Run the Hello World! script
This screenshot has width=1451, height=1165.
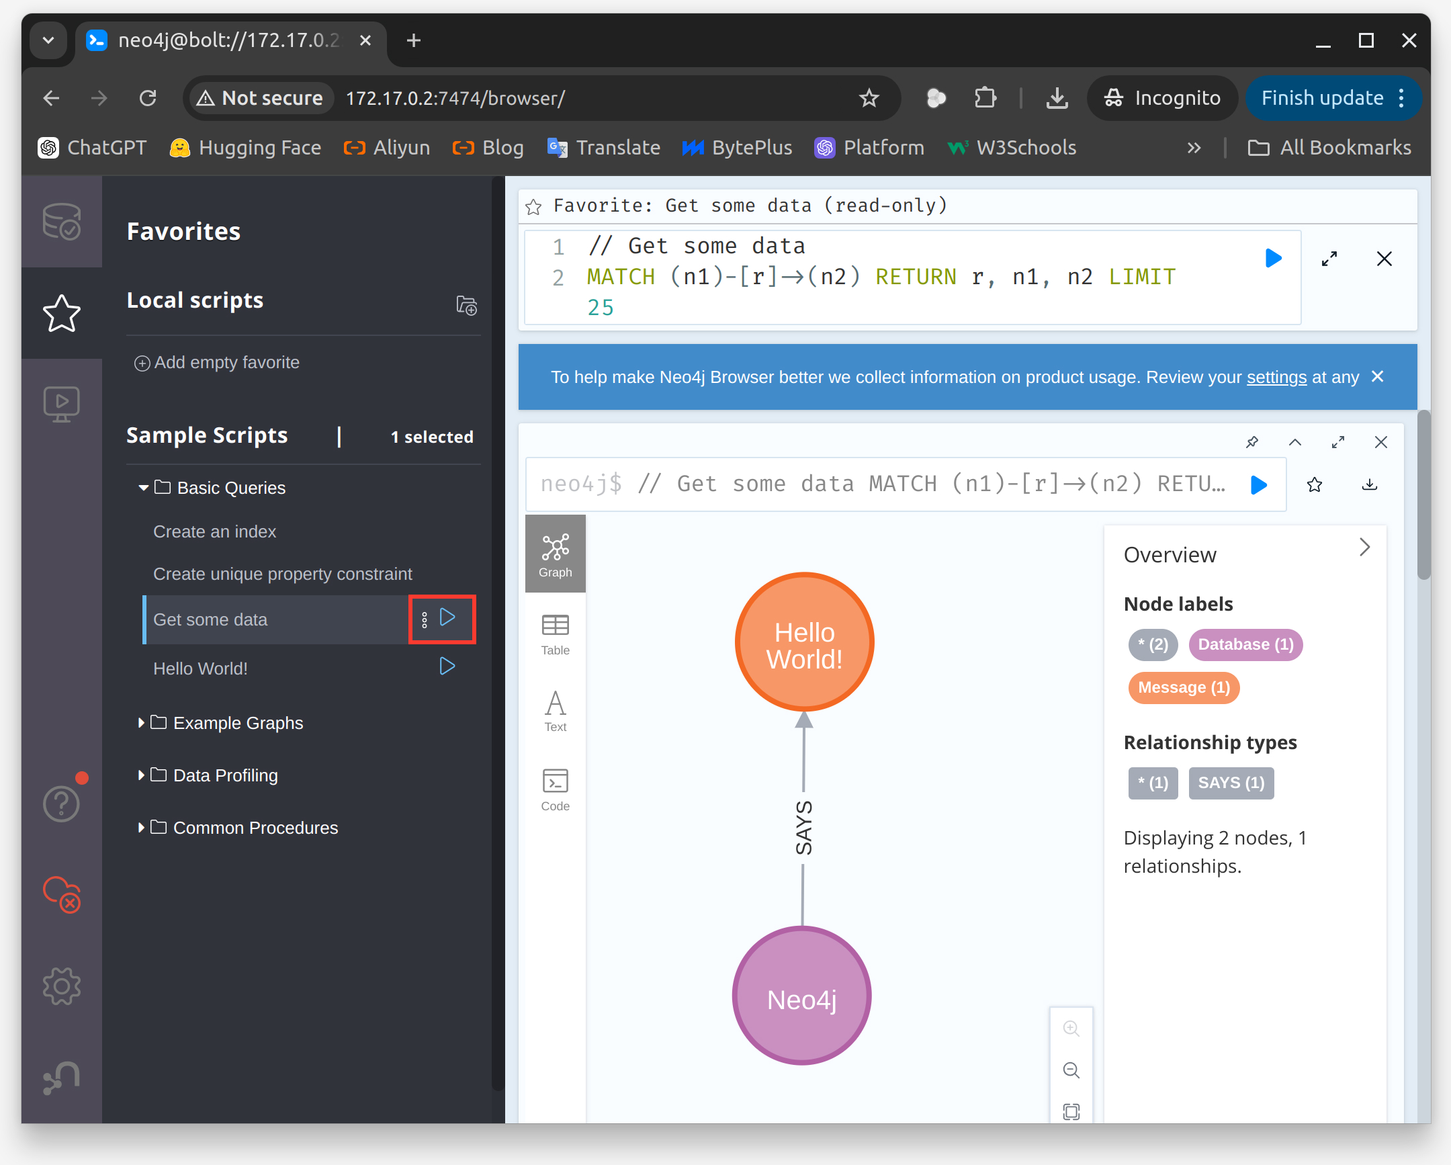447,666
